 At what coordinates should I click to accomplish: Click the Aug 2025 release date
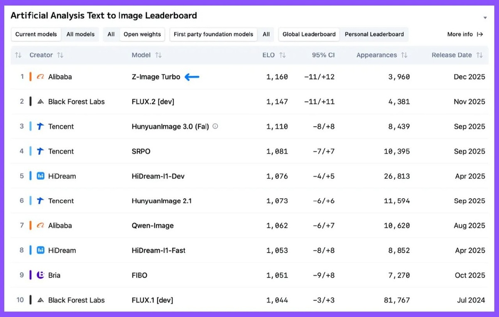[x=469, y=225]
